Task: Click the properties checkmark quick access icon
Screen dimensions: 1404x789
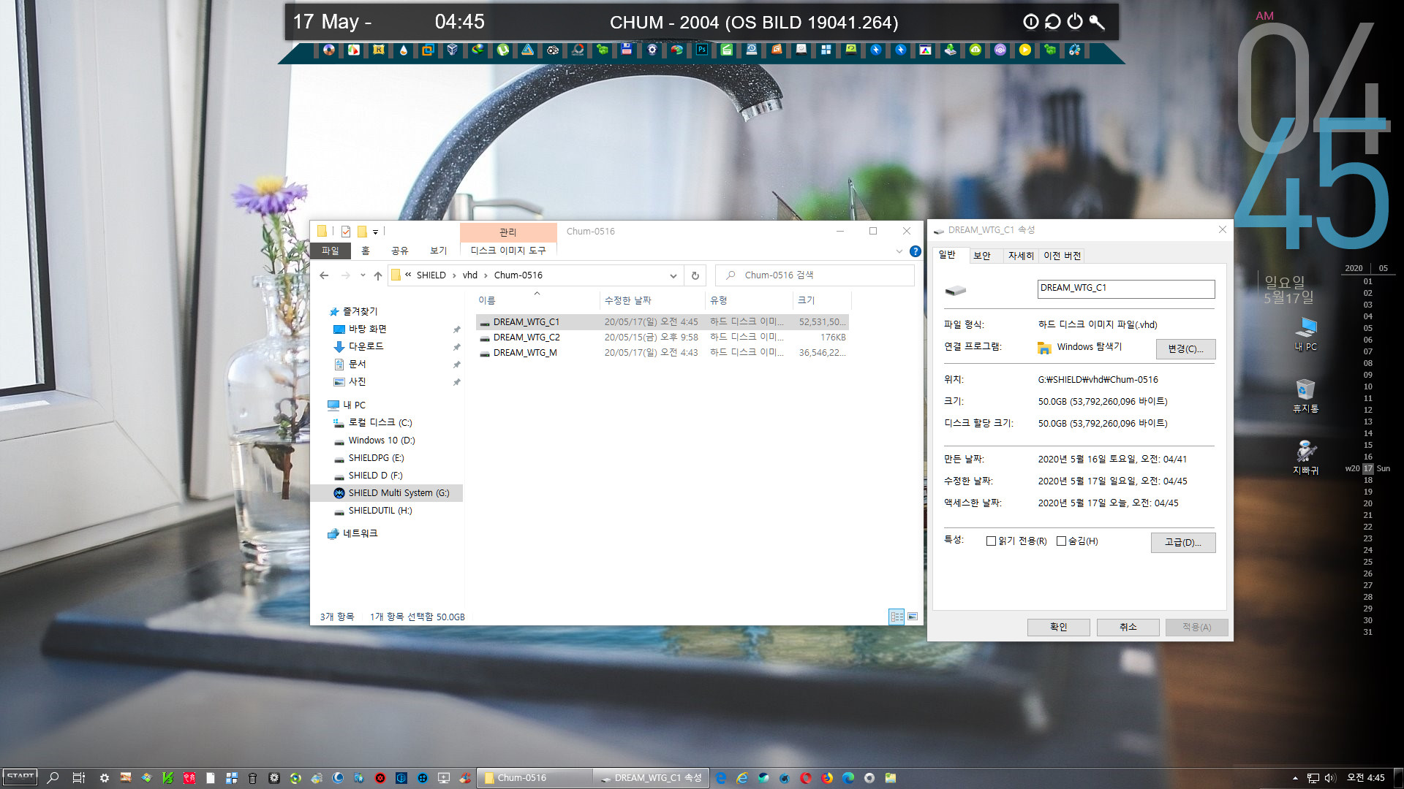Action: click(x=345, y=232)
